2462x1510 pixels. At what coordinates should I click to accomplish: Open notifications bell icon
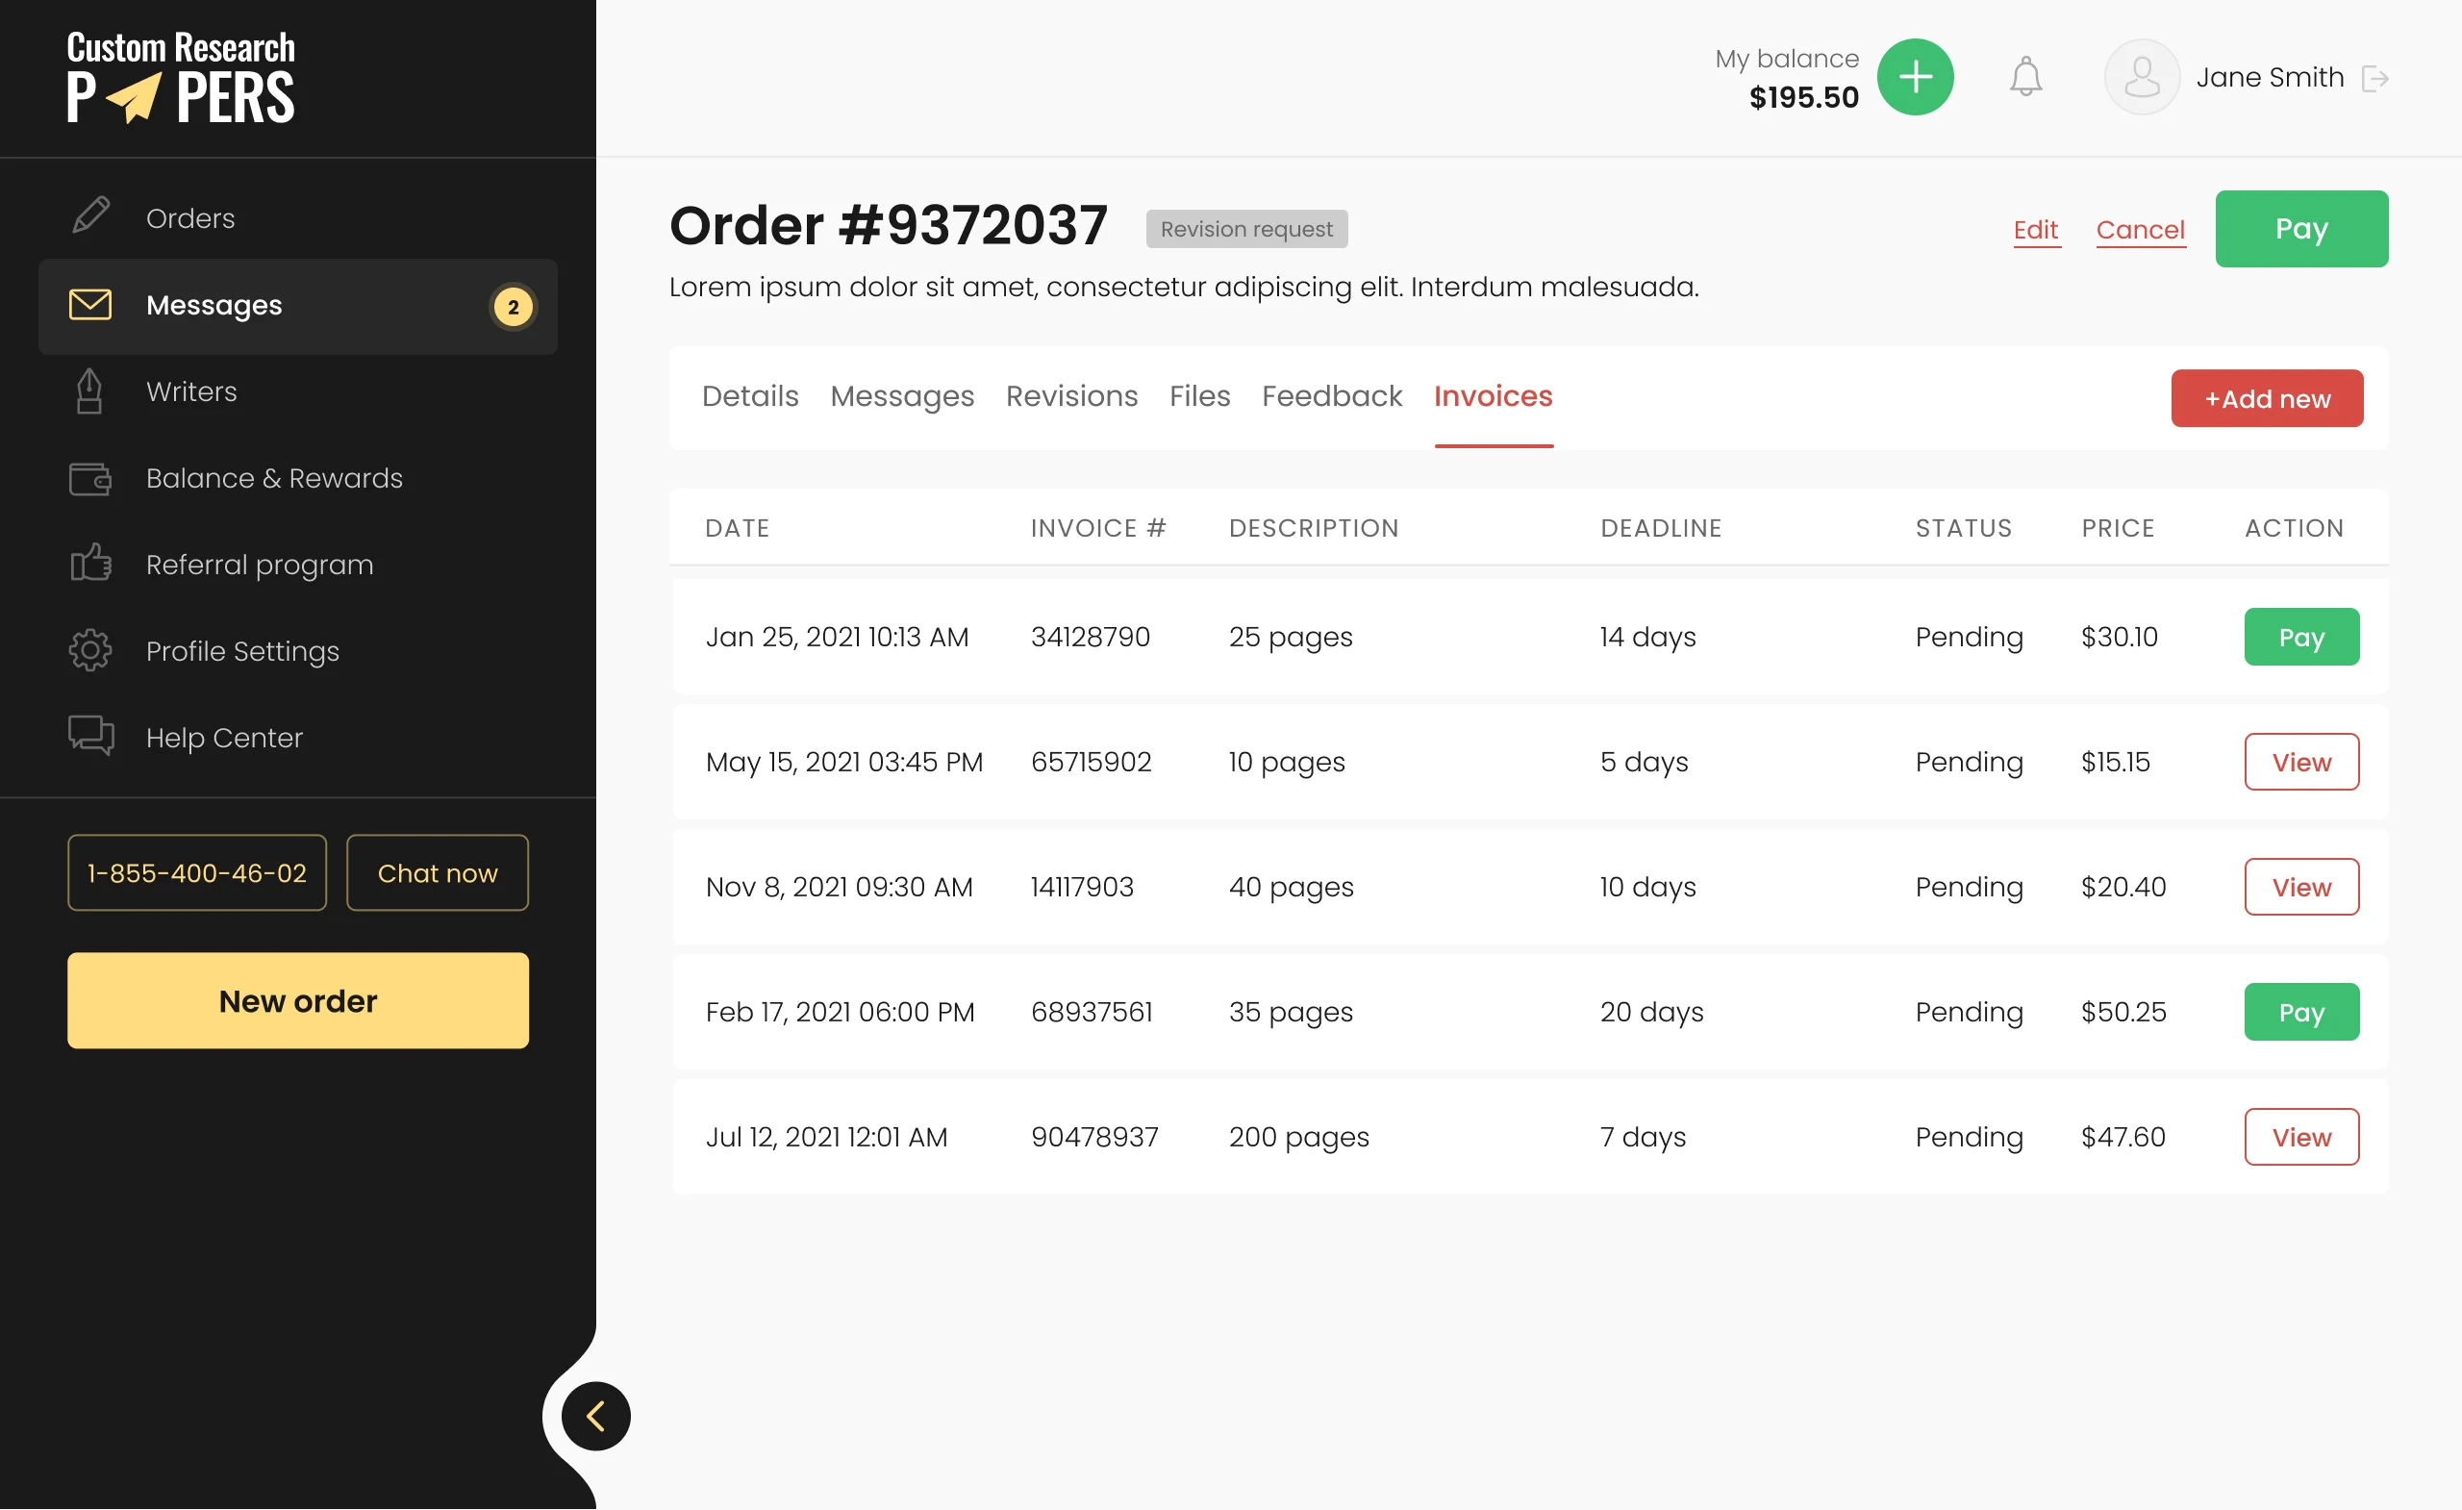click(x=2025, y=77)
